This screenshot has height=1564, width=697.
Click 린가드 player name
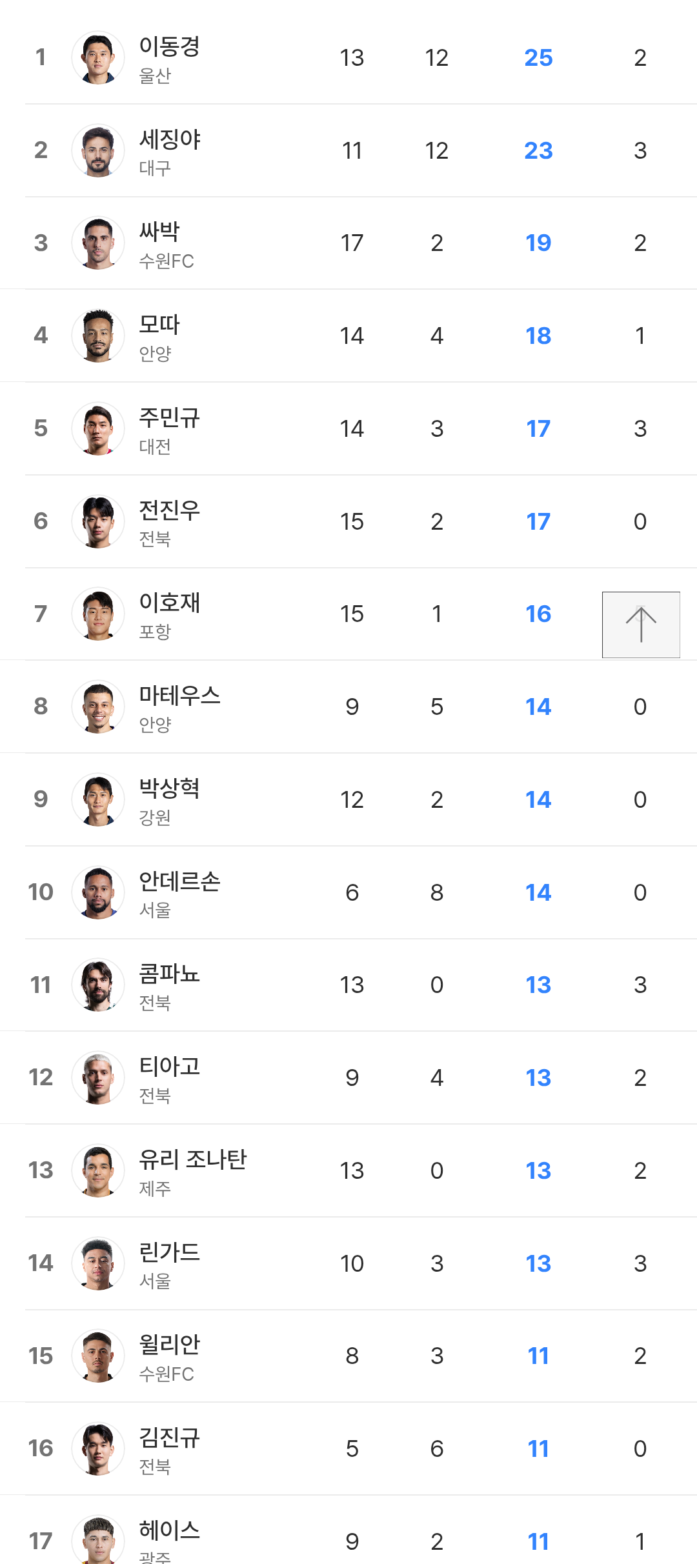(169, 1252)
